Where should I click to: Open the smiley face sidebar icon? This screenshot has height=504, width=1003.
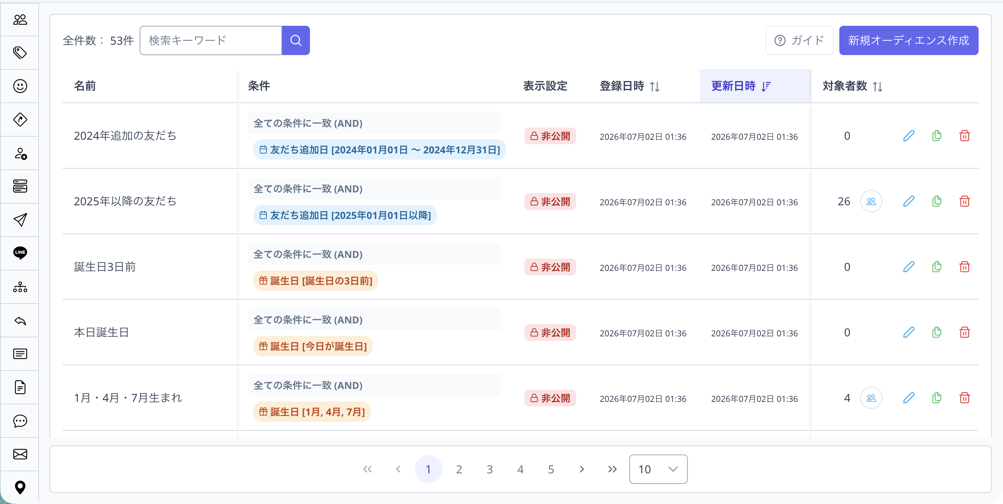(x=20, y=86)
